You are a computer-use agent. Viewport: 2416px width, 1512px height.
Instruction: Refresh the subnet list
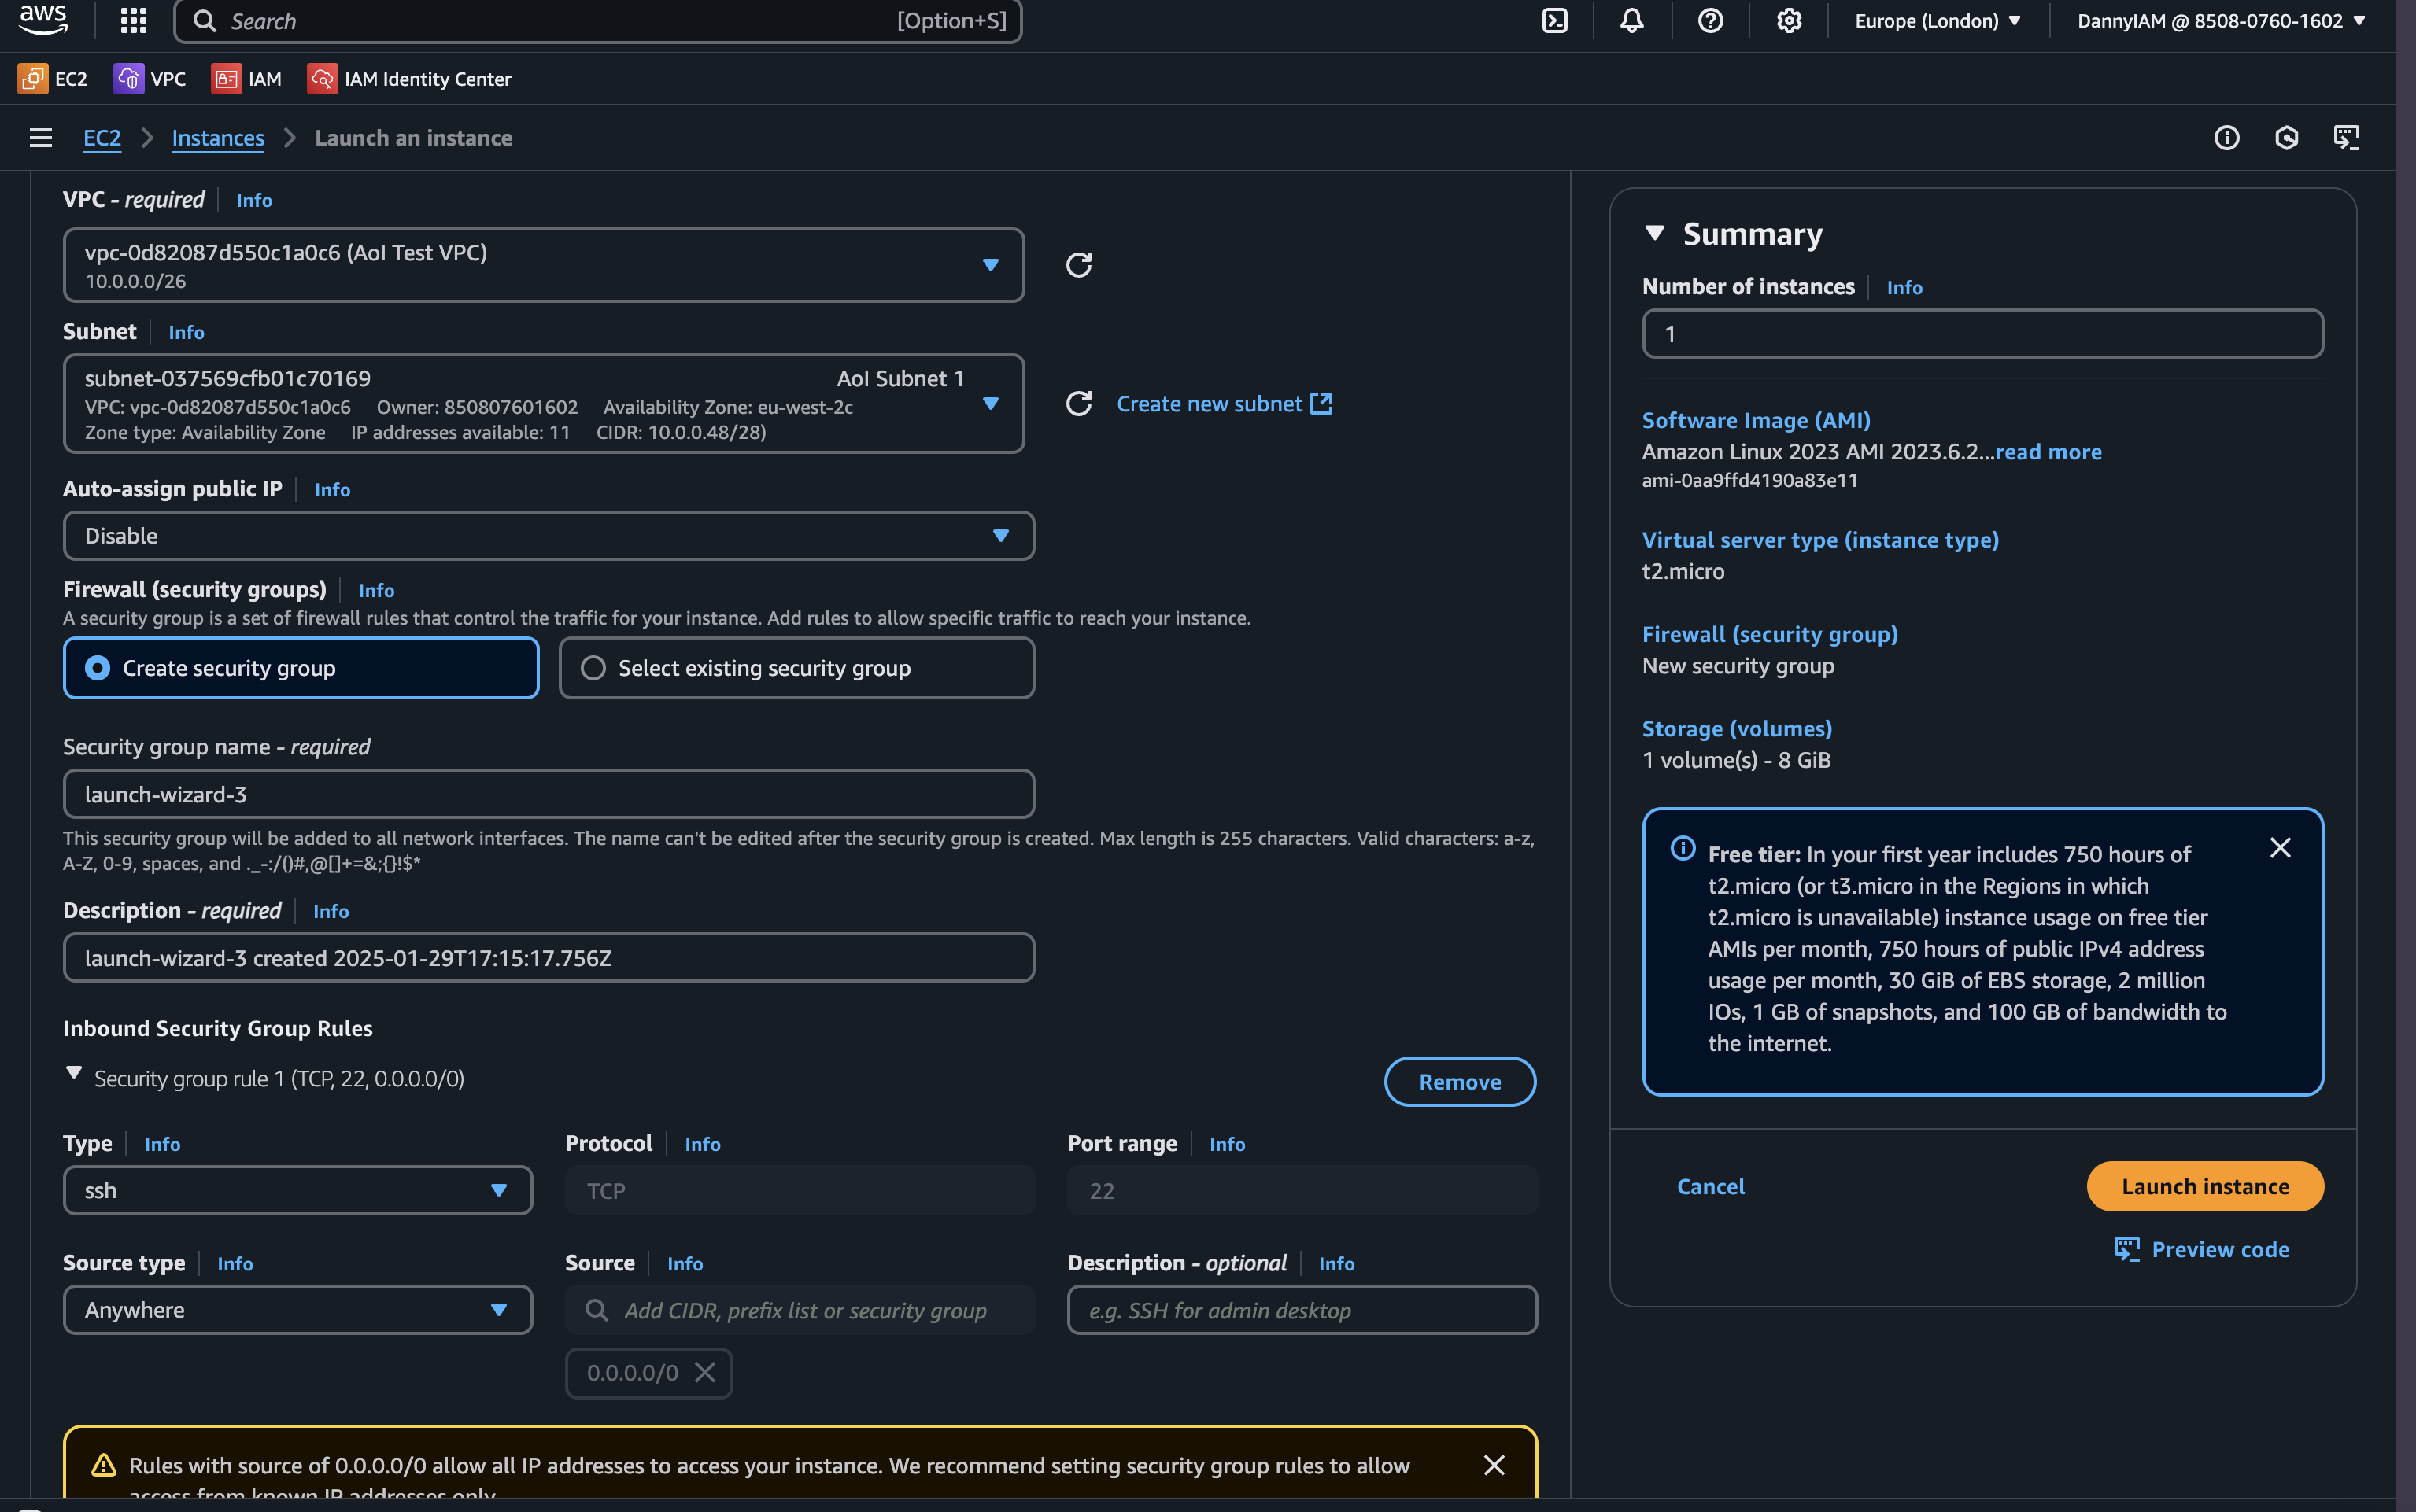1077,404
